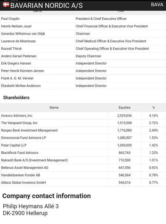Open Henrik Neilsen Juuel's profile

pos(16,26)
